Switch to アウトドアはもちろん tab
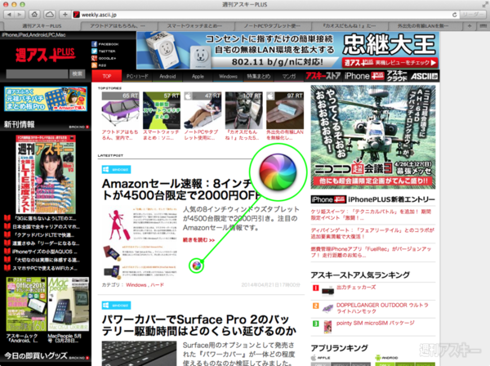The width and height of the screenshot is (490, 366). tap(119, 26)
